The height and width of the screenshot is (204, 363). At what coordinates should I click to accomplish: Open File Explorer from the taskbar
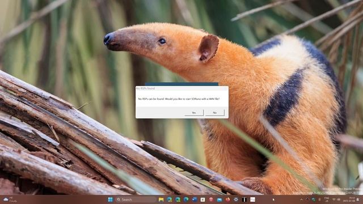(161, 199)
